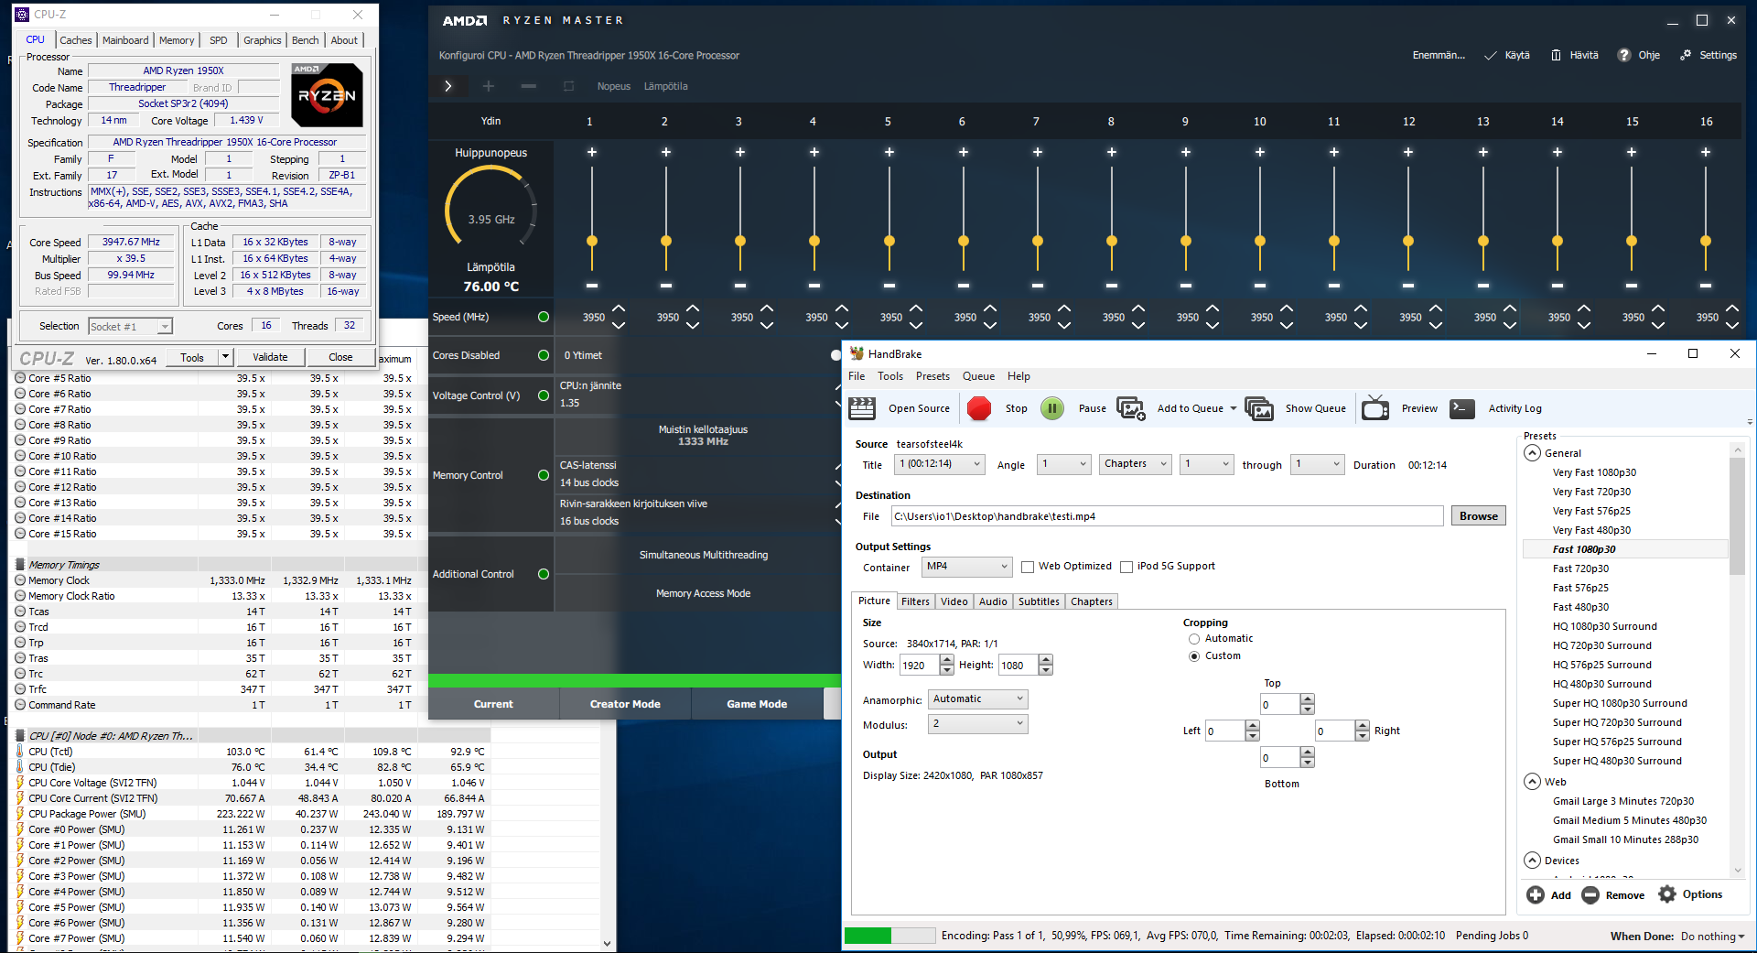Open HandBrake Queue menu
1757x953 pixels.
tap(978, 376)
